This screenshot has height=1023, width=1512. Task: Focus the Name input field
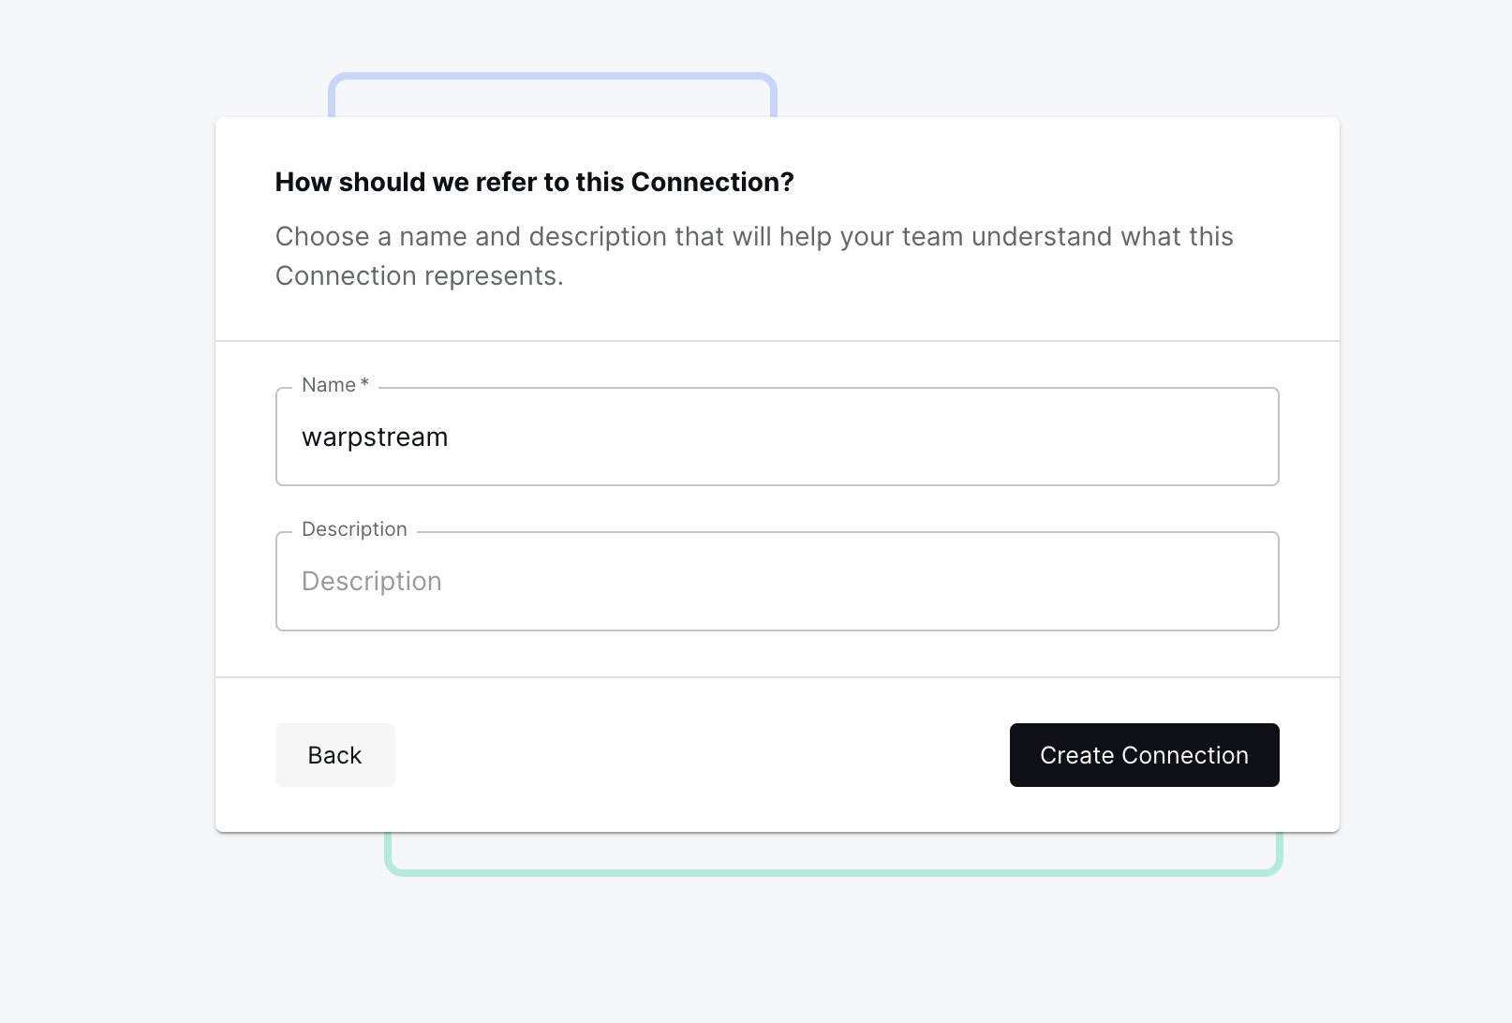(x=778, y=437)
